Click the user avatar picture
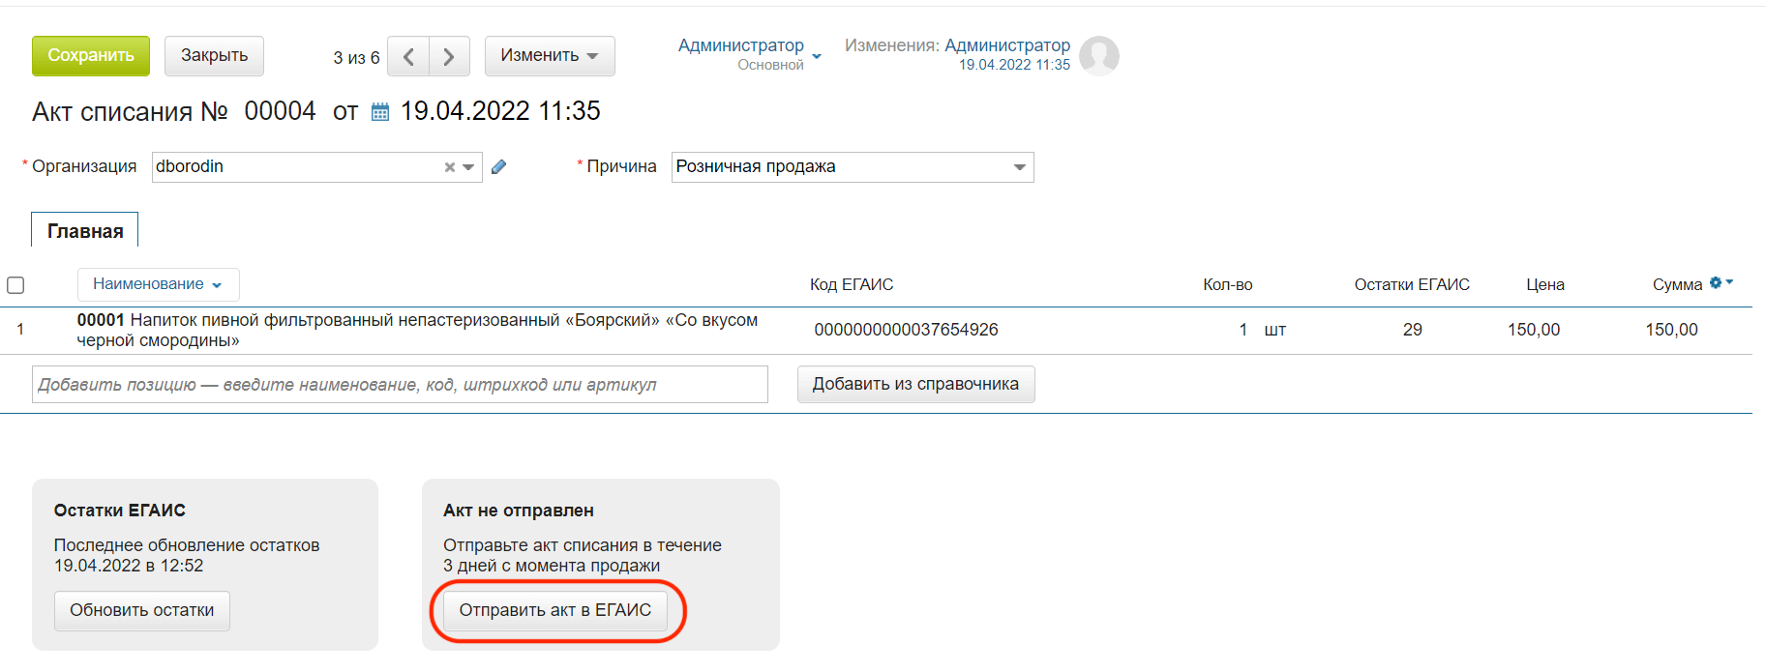Screen dimensions: 1766x672 coord(1099,56)
